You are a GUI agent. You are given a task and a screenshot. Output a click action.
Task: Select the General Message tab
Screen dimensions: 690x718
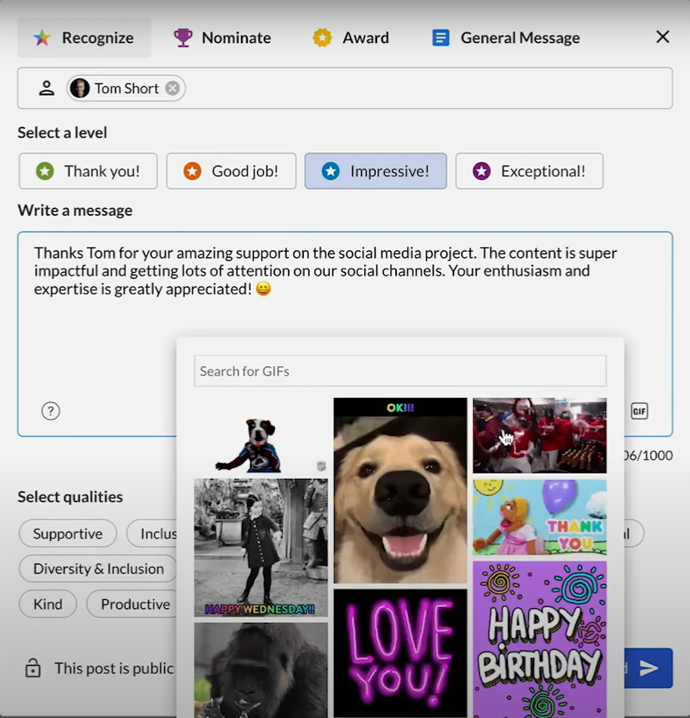pos(506,38)
